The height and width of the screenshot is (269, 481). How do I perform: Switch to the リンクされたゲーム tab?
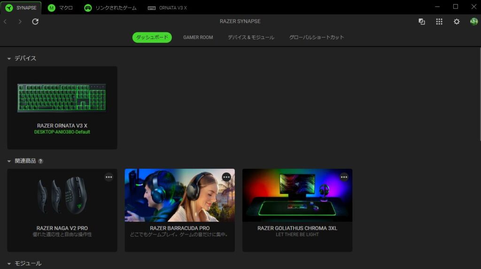[x=110, y=8]
